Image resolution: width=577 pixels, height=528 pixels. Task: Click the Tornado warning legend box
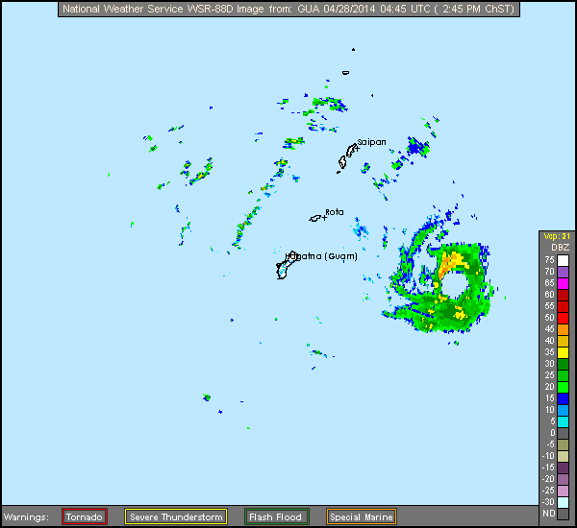click(x=85, y=516)
